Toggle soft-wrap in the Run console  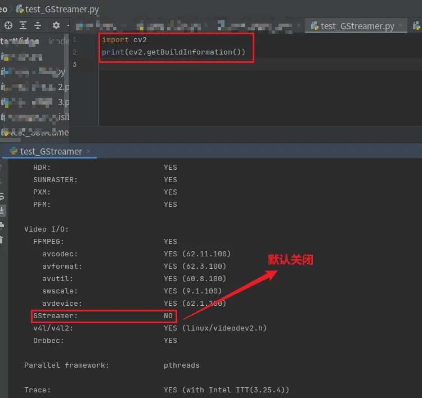point(2,197)
